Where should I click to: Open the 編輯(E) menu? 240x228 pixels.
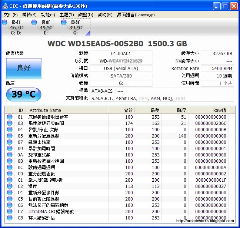click(x=29, y=15)
